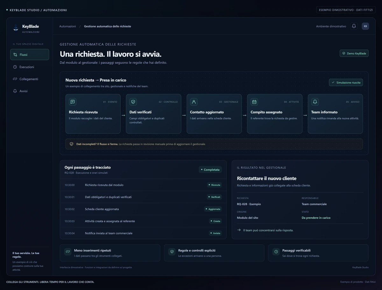Open the KB user avatar
Image resolution: width=382 pixels, height=290 pixels.
365,26
